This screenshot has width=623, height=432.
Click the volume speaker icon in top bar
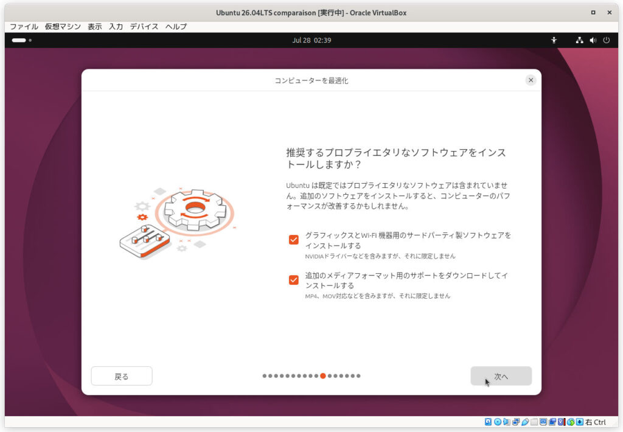coord(593,40)
